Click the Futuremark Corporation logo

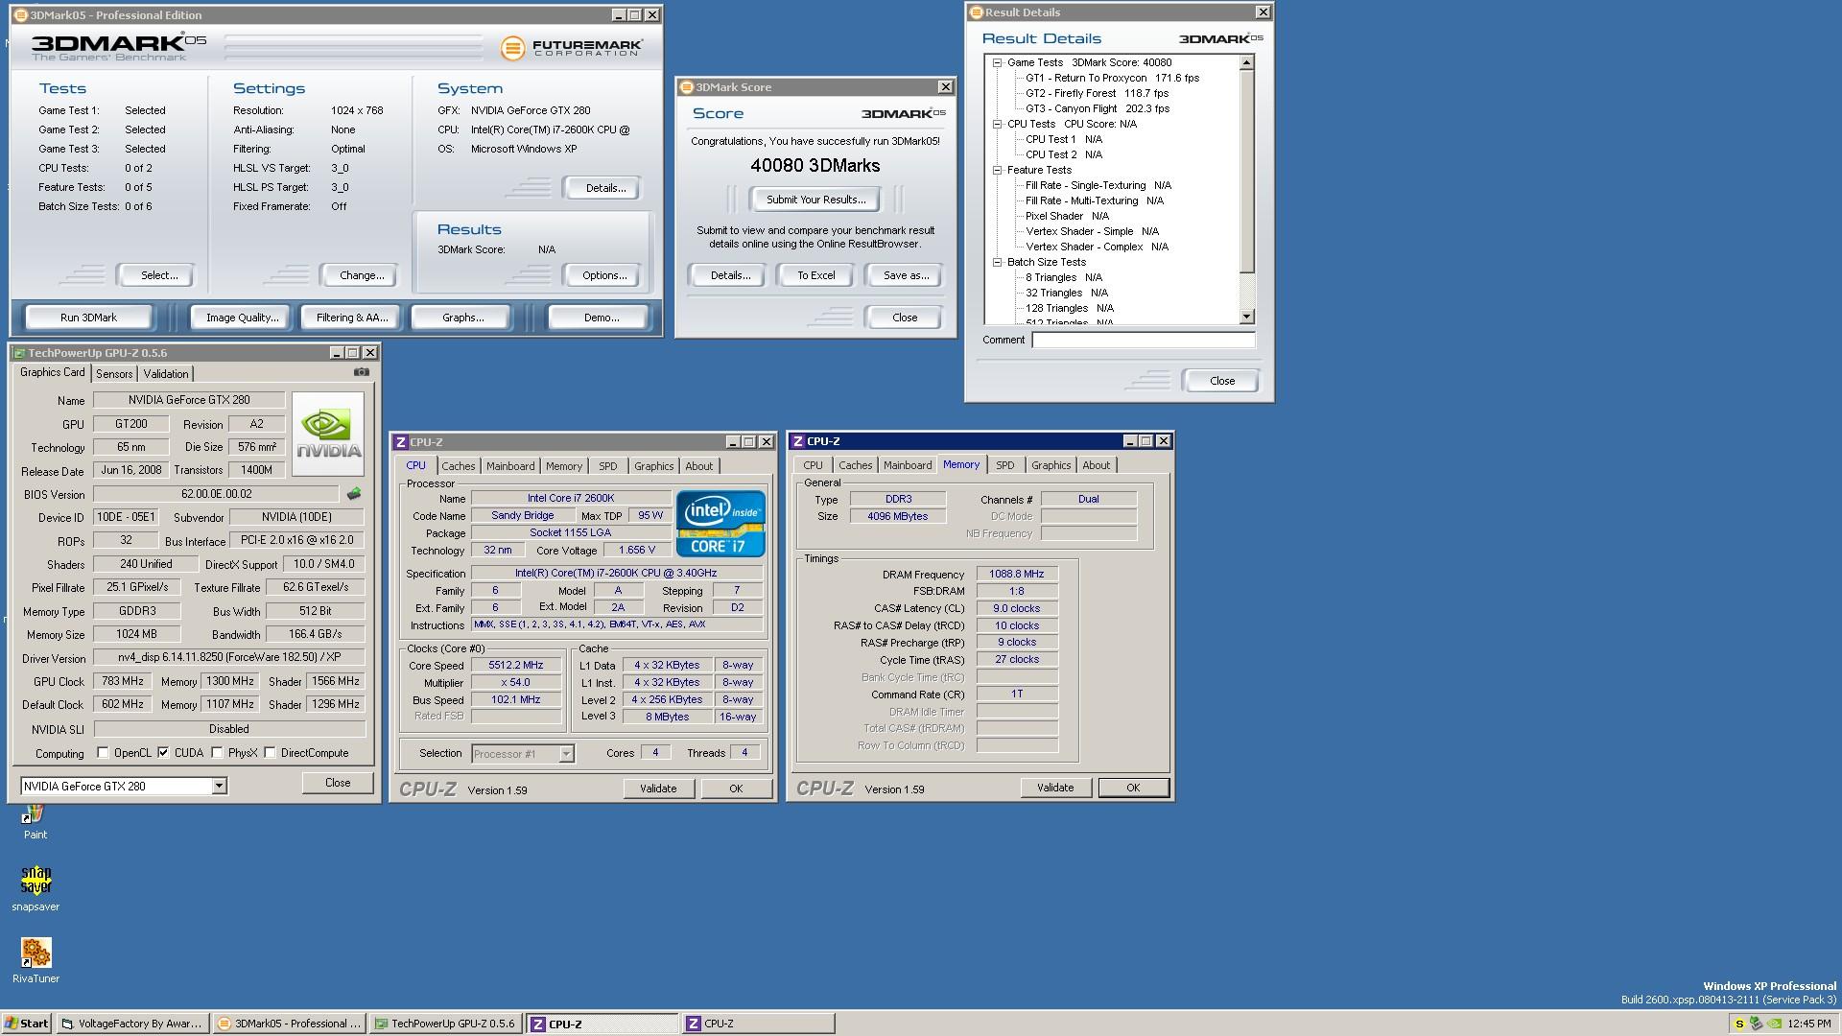tap(571, 47)
